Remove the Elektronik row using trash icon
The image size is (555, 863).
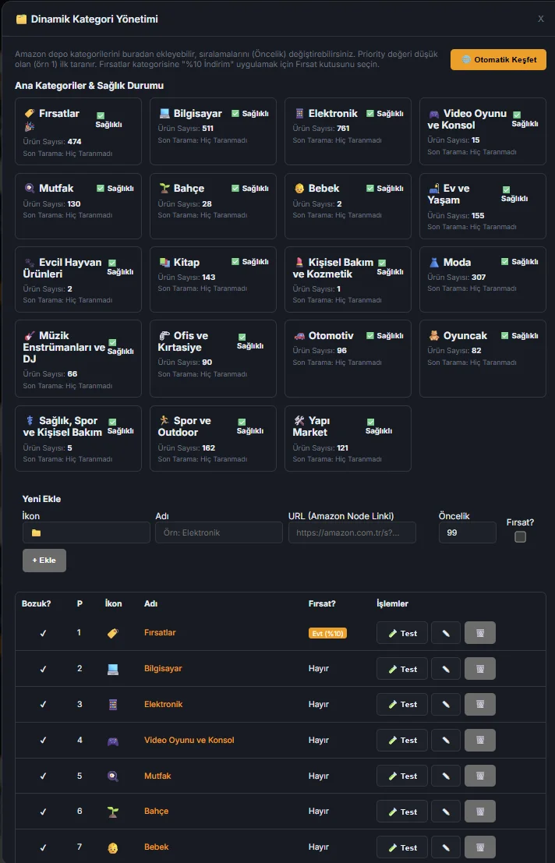click(479, 705)
